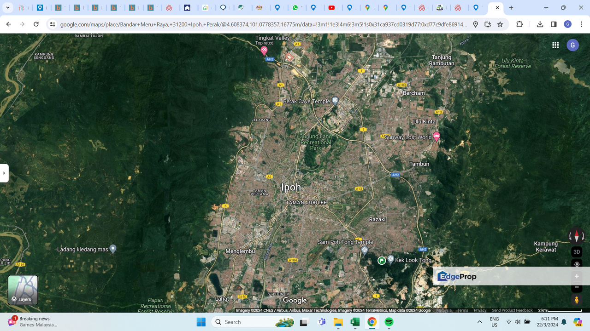Click the green flag marker beside Kek Look Tong
The height and width of the screenshot is (331, 590).
pyautogui.click(x=382, y=261)
